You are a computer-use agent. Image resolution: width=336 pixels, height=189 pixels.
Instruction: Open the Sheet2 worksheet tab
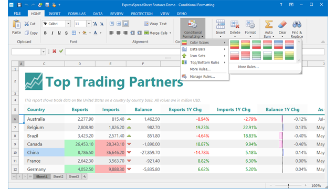(x=58, y=176)
